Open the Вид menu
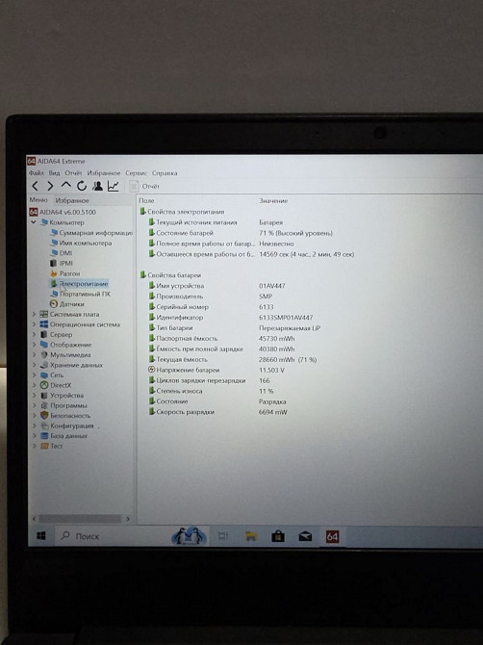Viewport: 483px width, 645px height. pos(54,172)
